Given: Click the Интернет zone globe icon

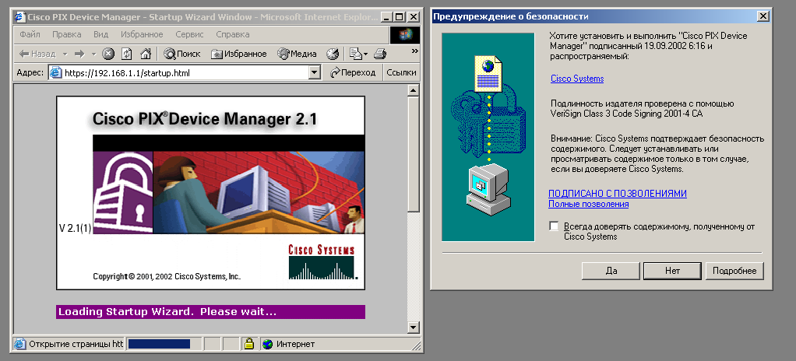Looking at the screenshot, I should click(x=268, y=344).
